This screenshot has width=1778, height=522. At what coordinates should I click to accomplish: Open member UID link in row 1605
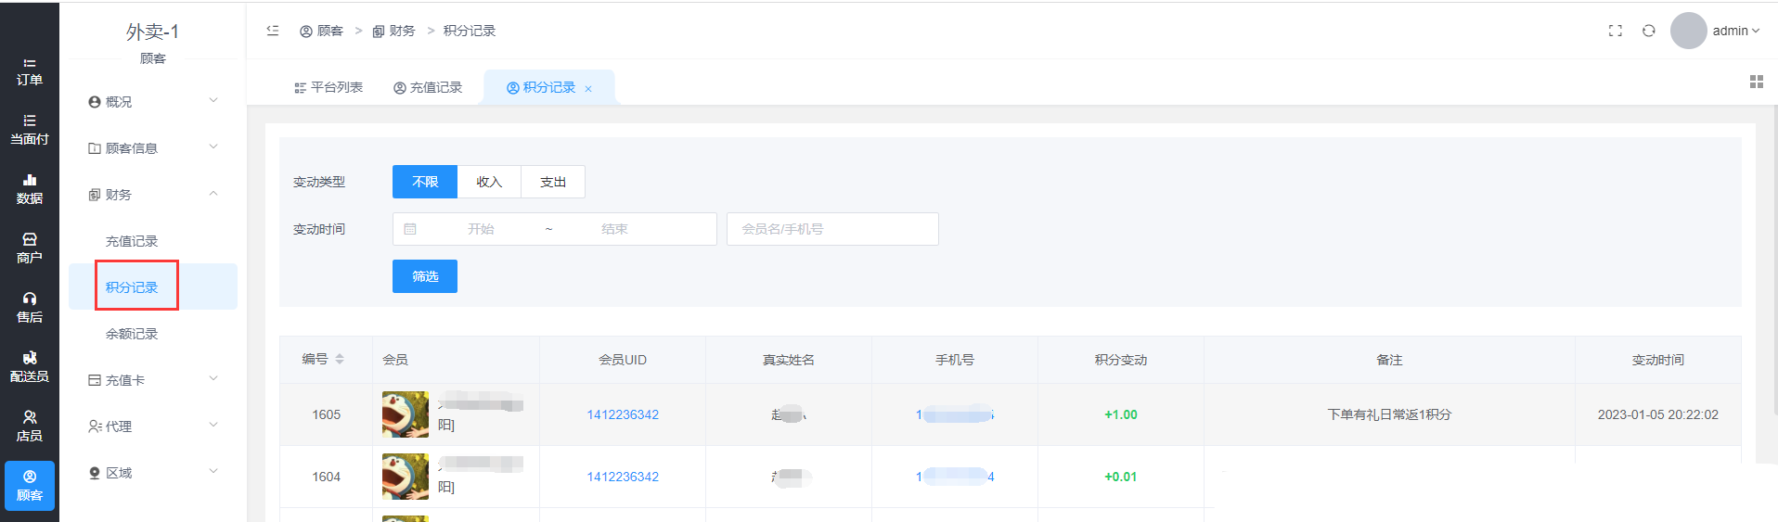point(622,414)
